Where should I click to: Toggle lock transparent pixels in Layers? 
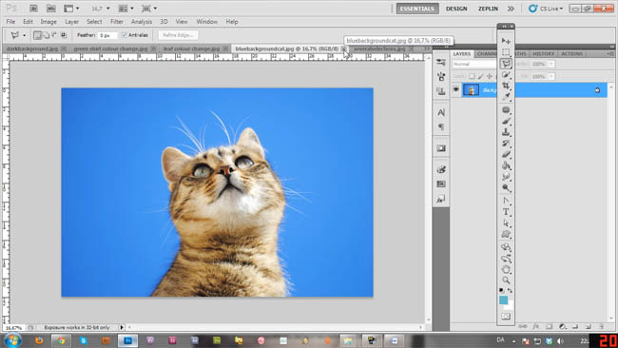tap(472, 76)
